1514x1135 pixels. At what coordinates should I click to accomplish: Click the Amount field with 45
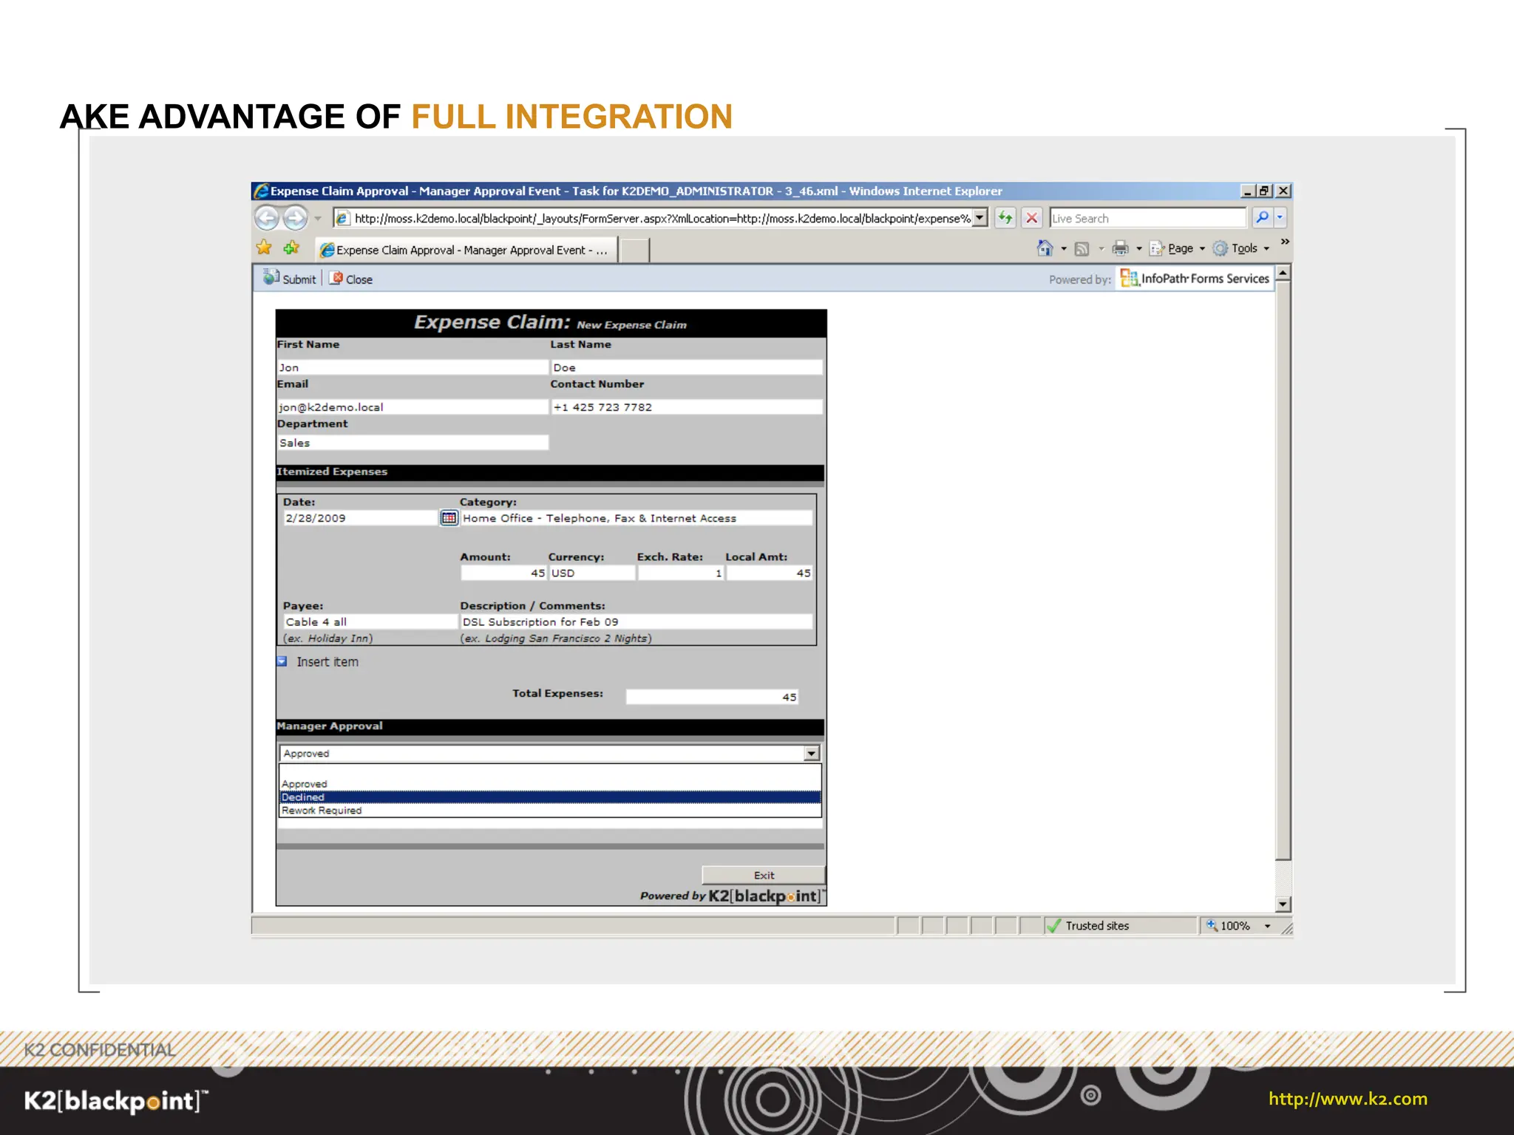[x=503, y=573]
